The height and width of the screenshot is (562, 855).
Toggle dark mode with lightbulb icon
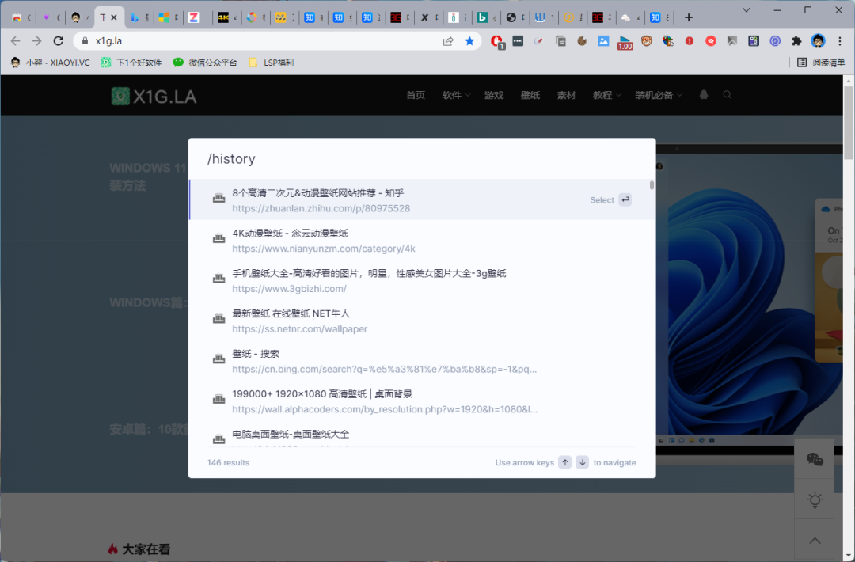point(814,499)
